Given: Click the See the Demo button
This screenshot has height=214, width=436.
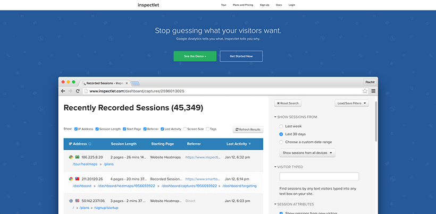Looking at the screenshot, I should 195,56.
